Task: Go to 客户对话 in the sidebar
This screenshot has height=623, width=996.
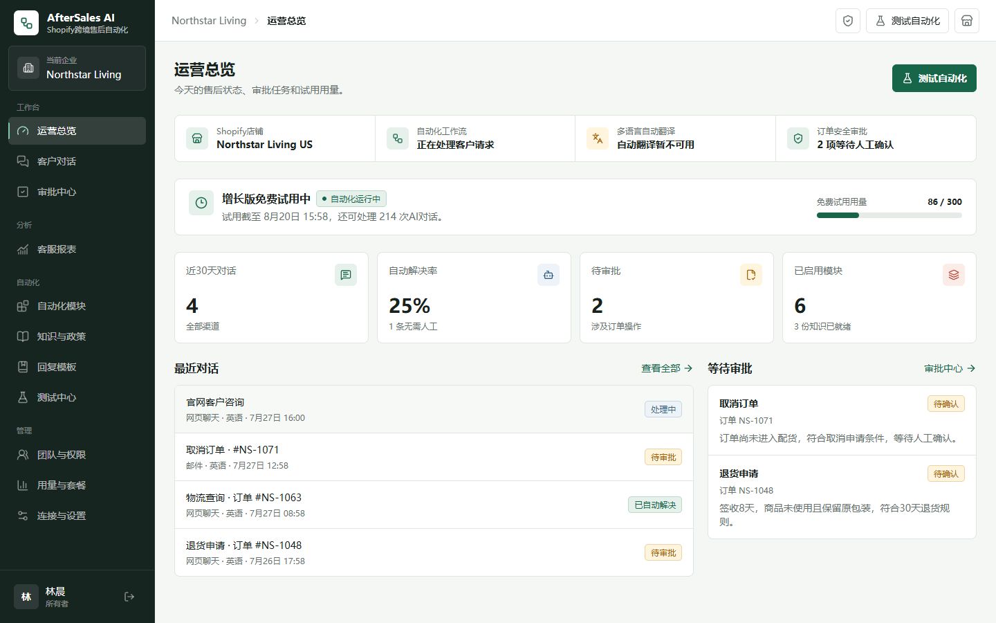Action: click(x=77, y=161)
